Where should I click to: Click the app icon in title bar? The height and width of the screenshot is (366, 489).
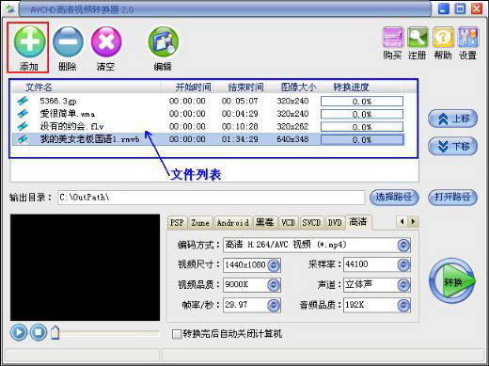[9, 8]
